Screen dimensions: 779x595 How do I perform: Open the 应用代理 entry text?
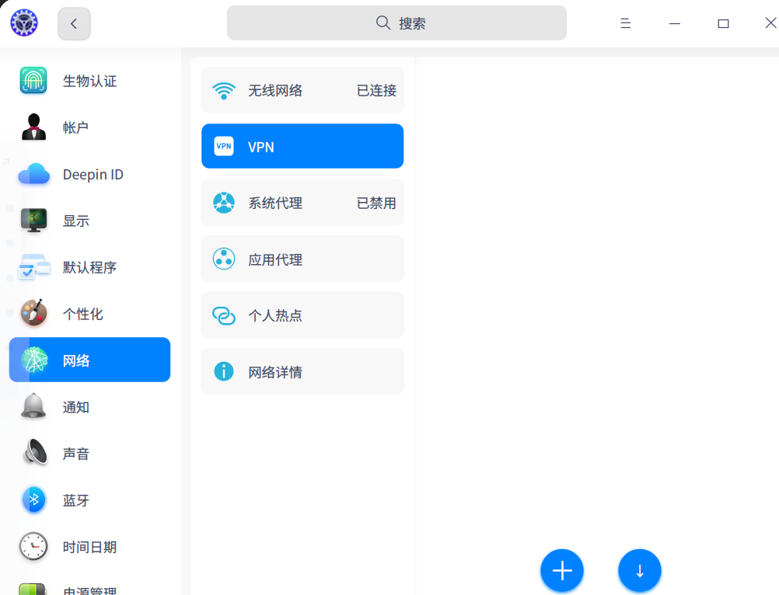[275, 259]
